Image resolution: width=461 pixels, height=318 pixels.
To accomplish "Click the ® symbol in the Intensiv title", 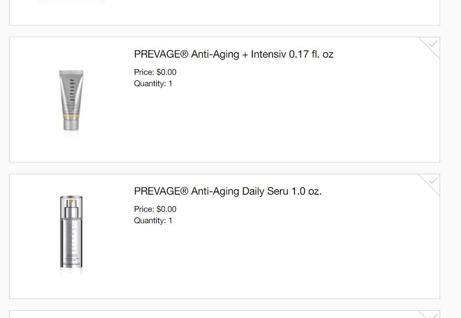I will tap(184, 54).
